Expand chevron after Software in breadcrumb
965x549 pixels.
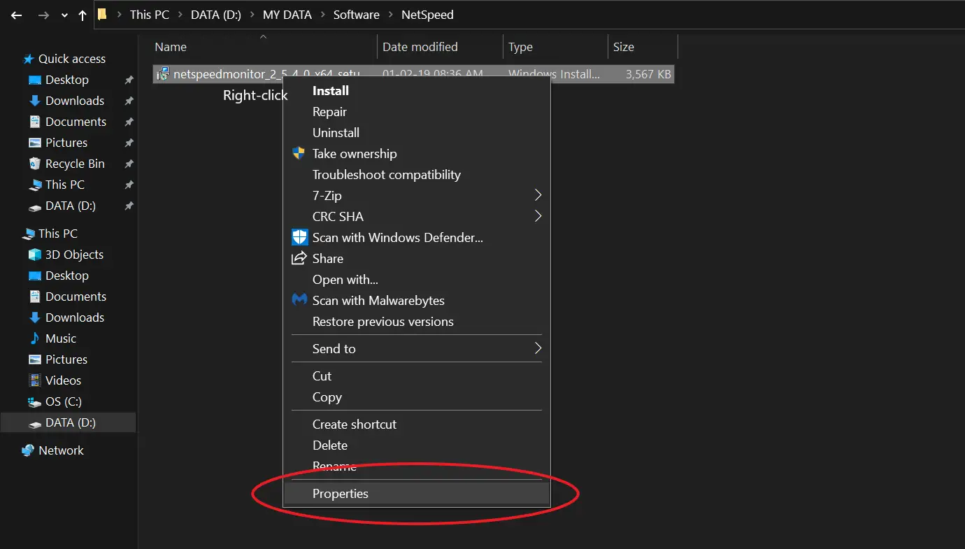[390, 15]
